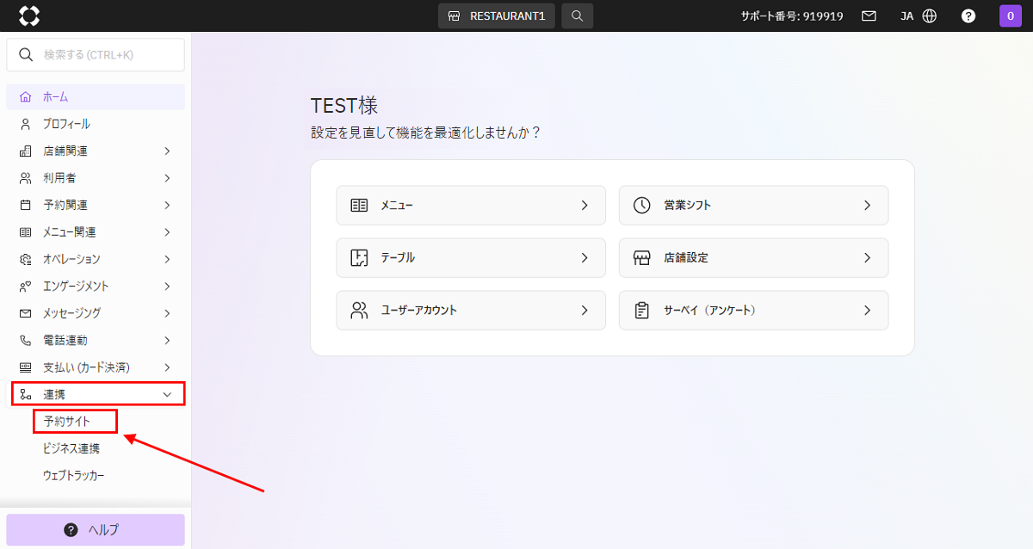Expand the メッセージング sidebar section
The height and width of the screenshot is (549, 1033).
pos(96,313)
